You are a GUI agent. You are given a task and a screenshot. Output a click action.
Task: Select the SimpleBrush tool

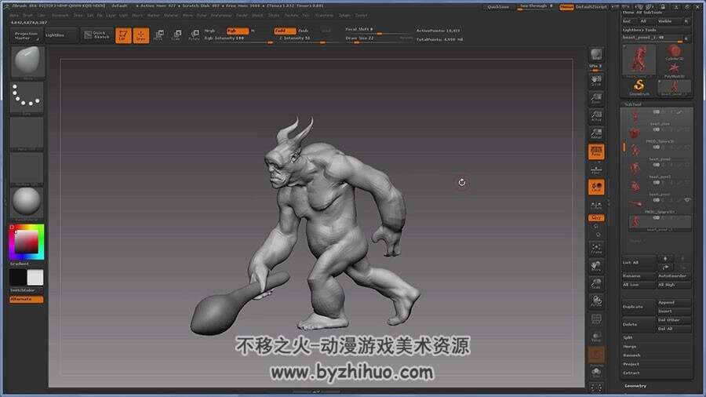639,87
